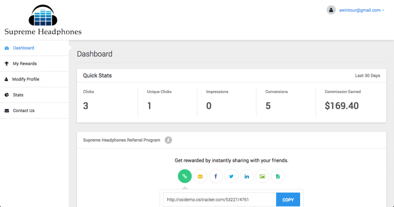Open the Dashboard sidebar item
The width and height of the screenshot is (394, 207).
34,48
